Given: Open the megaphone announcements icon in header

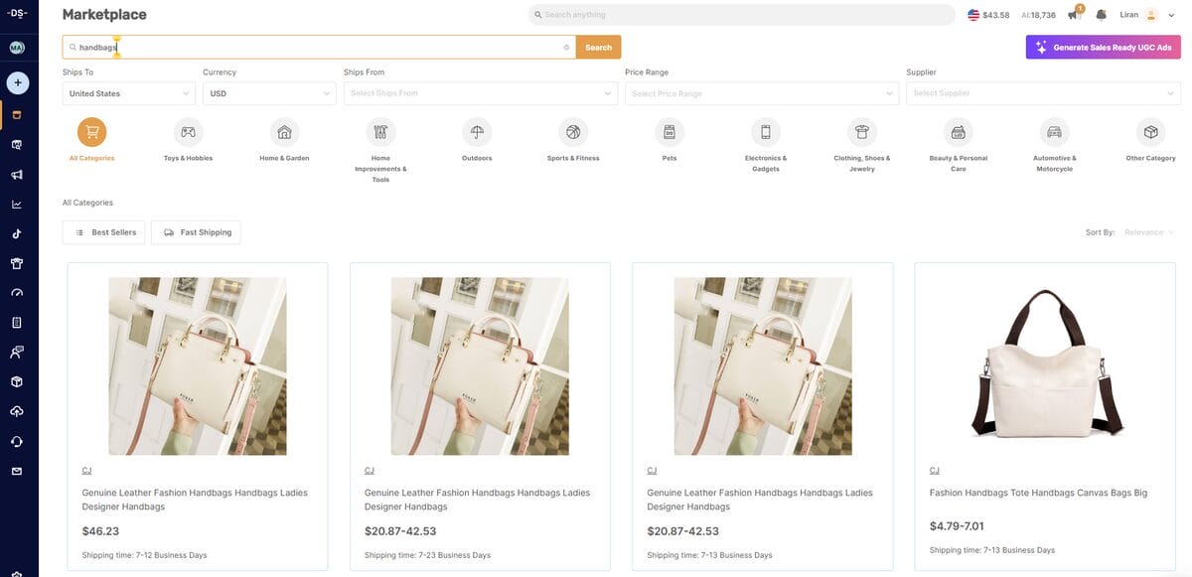Looking at the screenshot, I should (1074, 15).
